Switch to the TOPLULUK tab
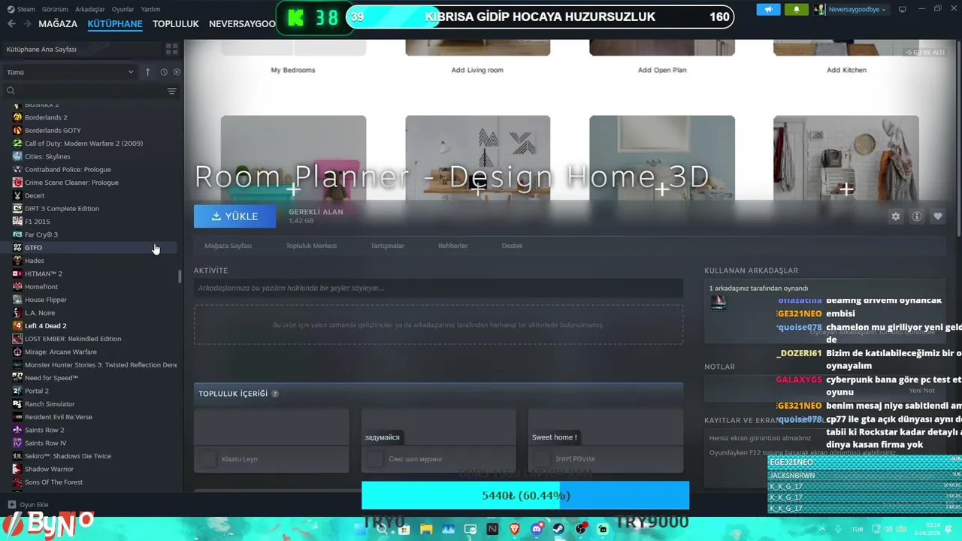962x541 pixels. coord(176,24)
